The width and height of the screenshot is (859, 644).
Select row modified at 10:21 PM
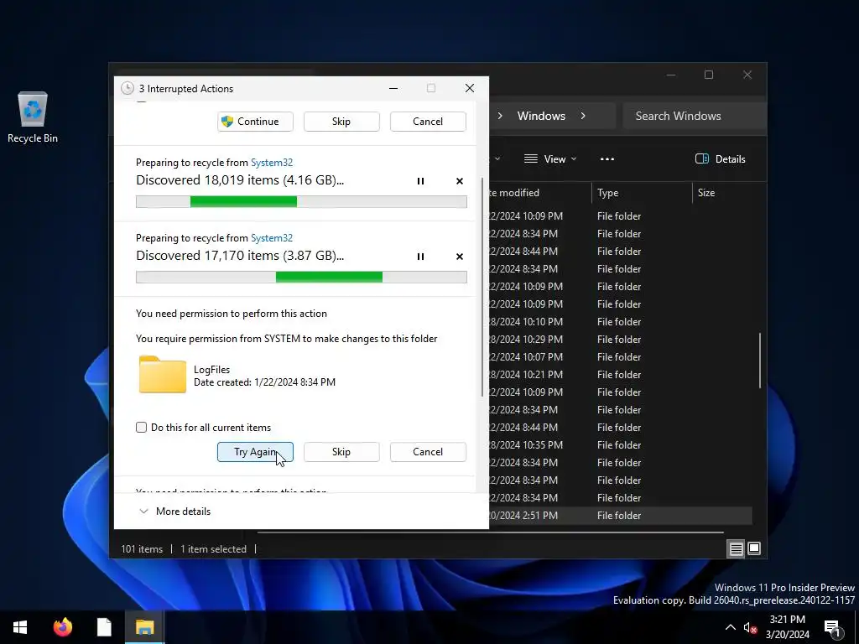coord(620,375)
